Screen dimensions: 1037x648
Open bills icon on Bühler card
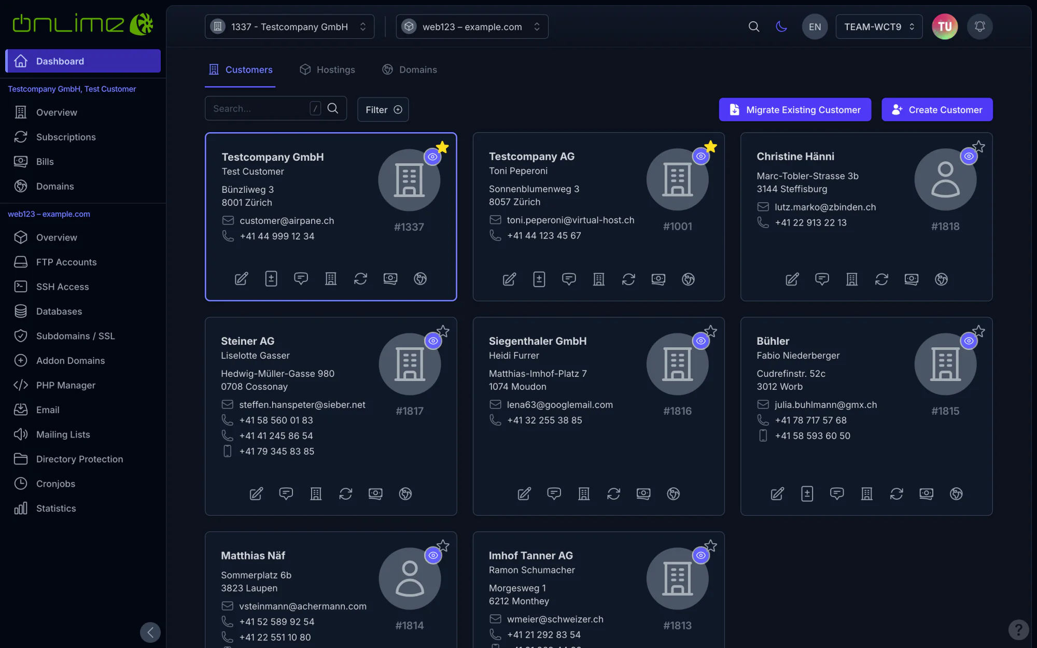pos(927,494)
